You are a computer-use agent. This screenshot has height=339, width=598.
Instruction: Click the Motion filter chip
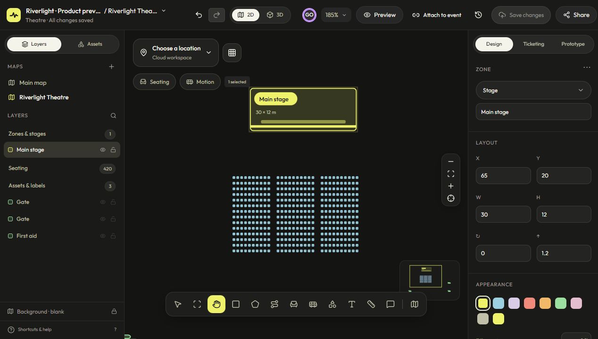click(200, 82)
